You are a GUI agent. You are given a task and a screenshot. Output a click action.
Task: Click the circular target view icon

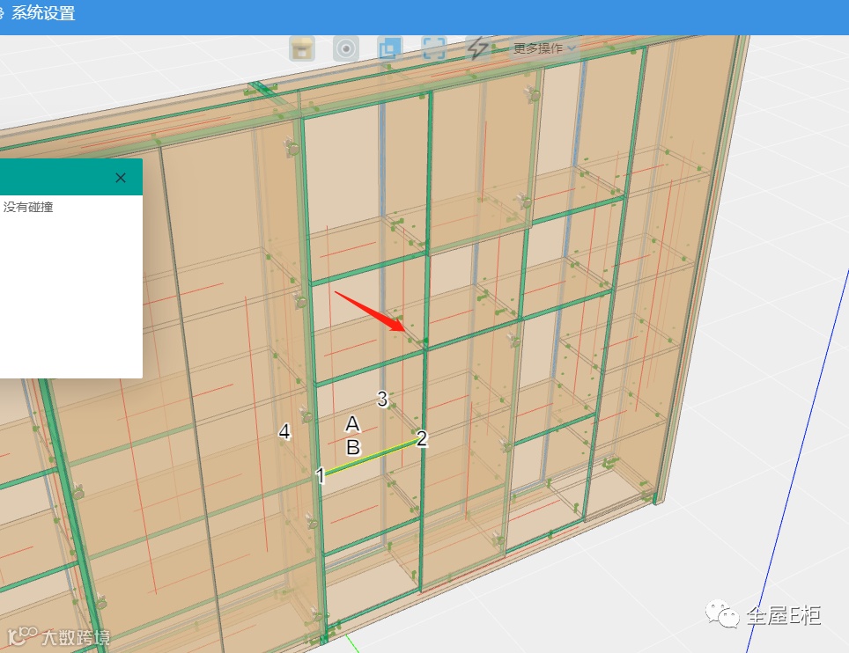click(x=346, y=48)
